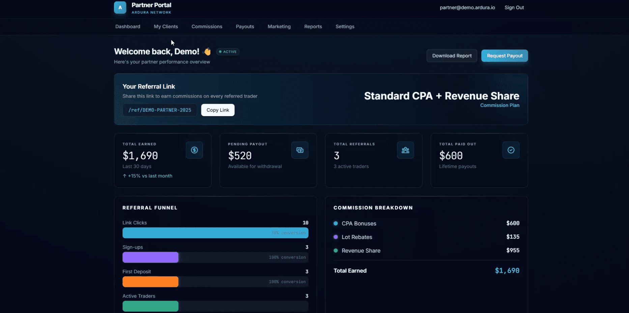
Task: Open the Commissions section
Action: pos(207,27)
